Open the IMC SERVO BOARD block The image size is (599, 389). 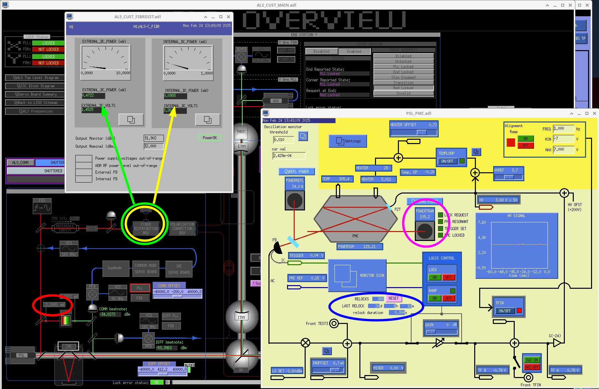pyautogui.click(x=179, y=269)
